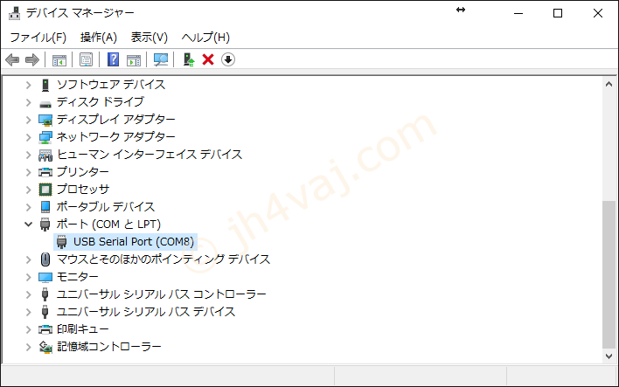Open the 操作(A) menu
Screen dimensions: 619x387
pos(99,38)
